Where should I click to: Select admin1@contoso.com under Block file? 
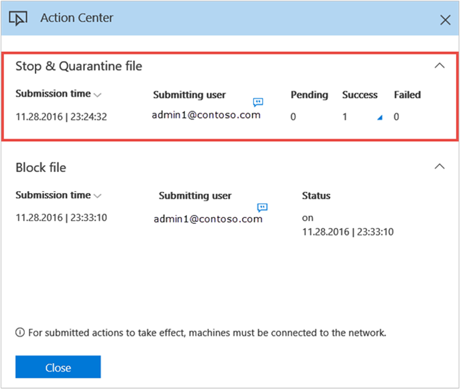click(x=208, y=219)
